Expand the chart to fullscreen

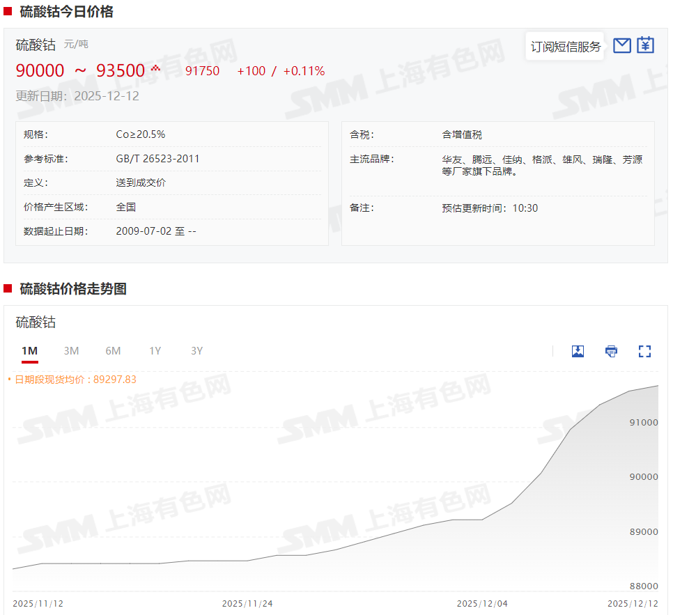pyautogui.click(x=644, y=351)
